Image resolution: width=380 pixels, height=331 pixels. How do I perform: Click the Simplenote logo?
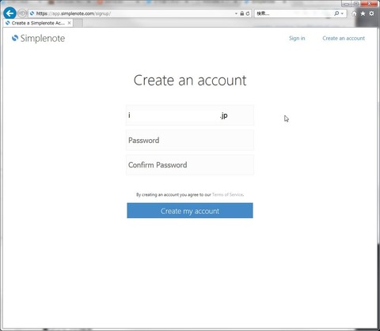[39, 39]
